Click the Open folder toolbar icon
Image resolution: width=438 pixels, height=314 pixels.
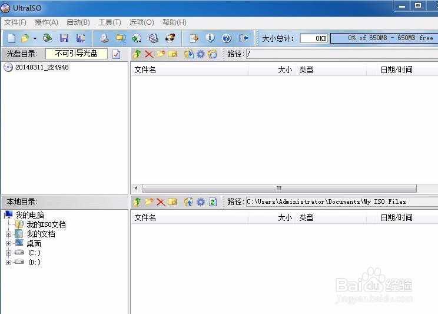(25, 38)
